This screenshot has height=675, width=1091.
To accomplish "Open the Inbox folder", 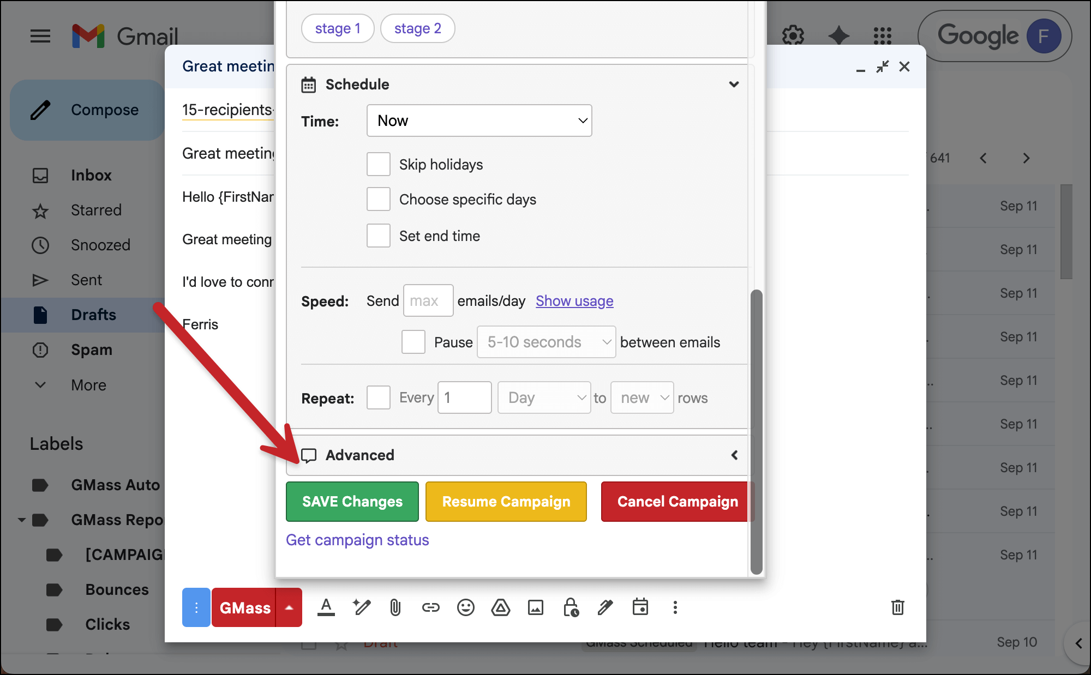I will pos(91,175).
